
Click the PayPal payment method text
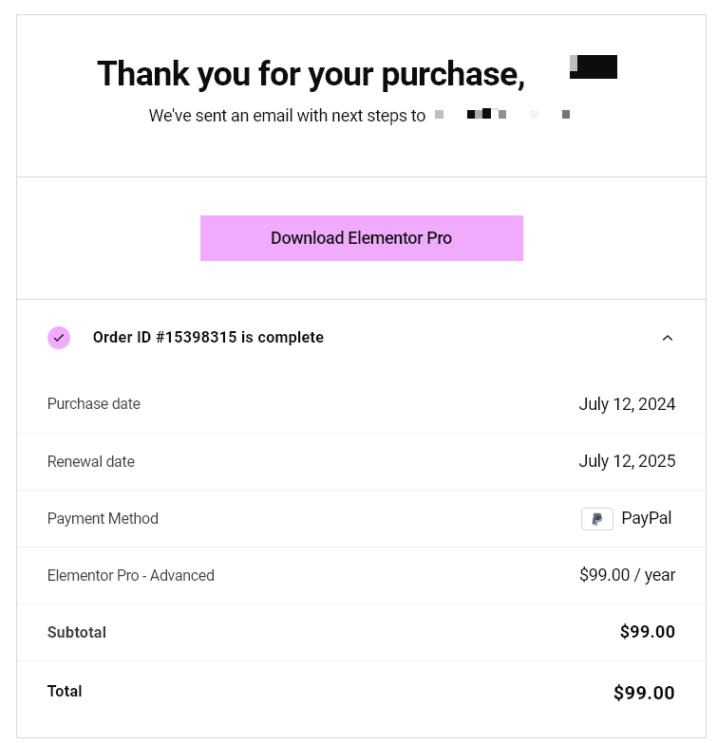[647, 518]
